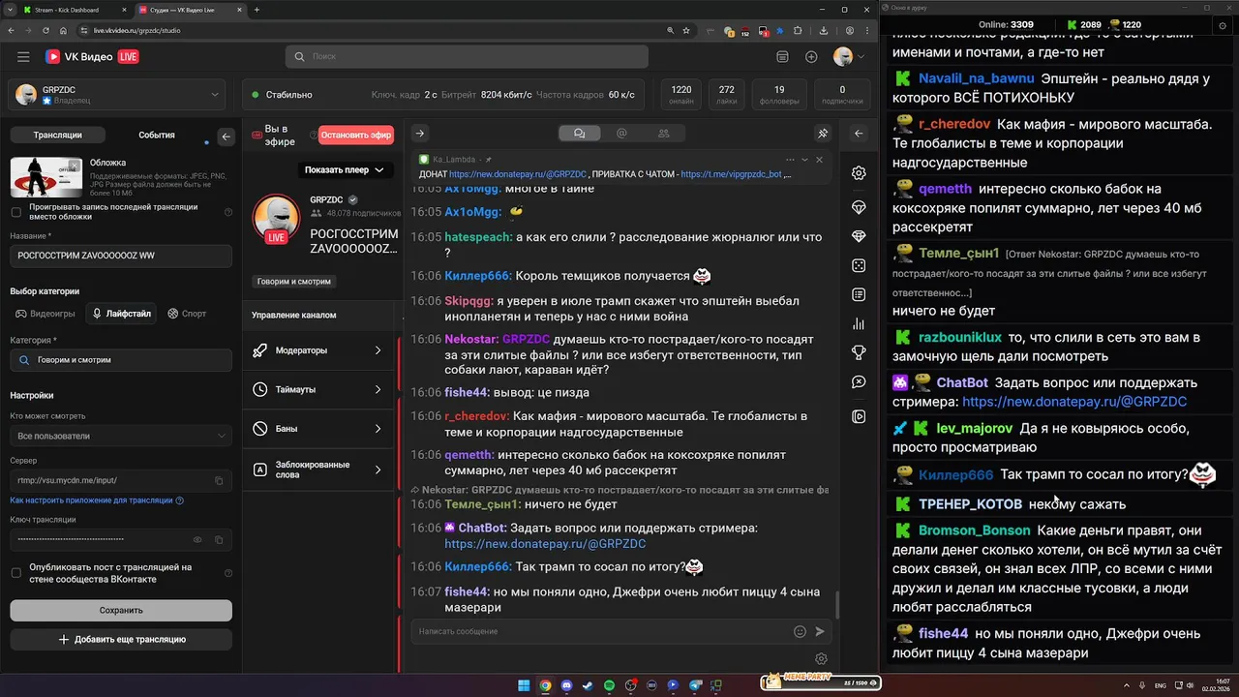Toggle play last broadcast recording checkbox
The width and height of the screenshot is (1239, 697).
15,212
